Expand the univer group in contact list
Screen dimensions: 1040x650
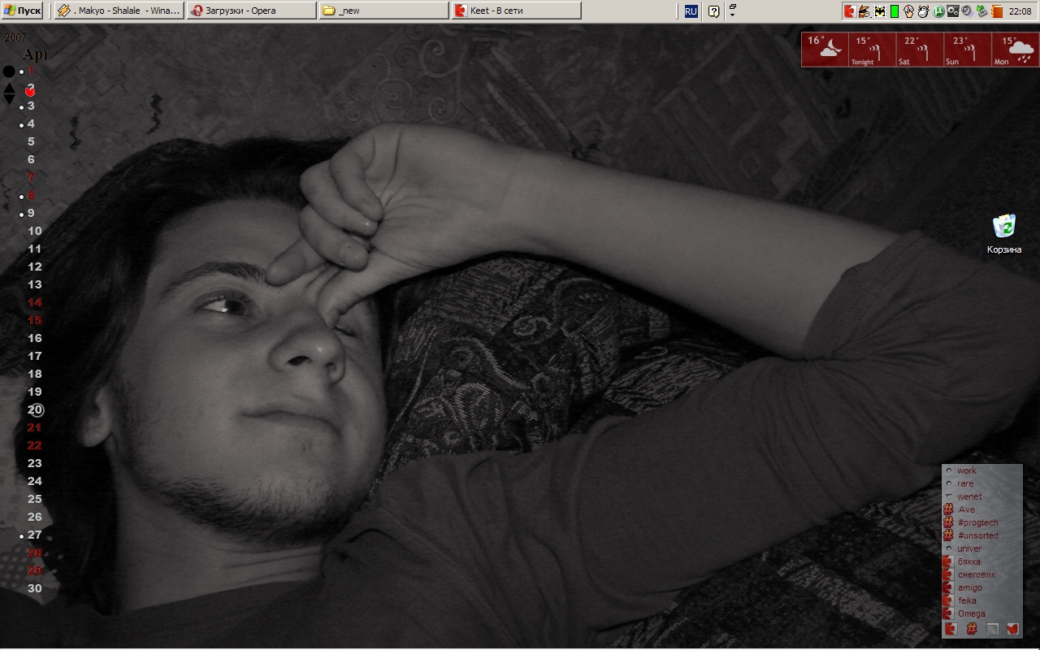pyautogui.click(x=948, y=548)
